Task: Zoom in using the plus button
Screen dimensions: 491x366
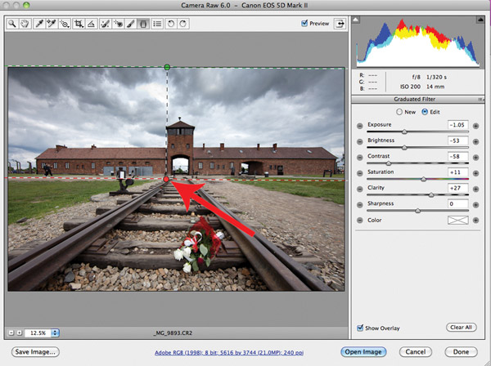Action: [19, 333]
